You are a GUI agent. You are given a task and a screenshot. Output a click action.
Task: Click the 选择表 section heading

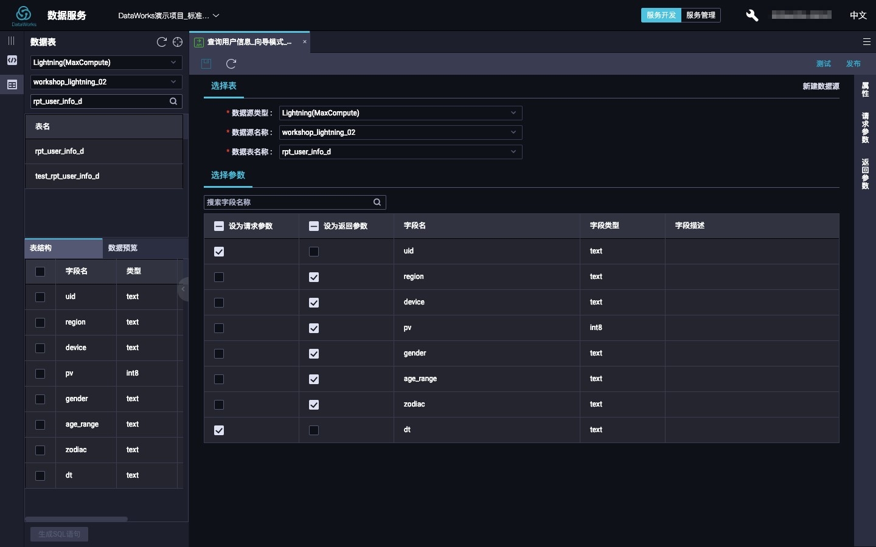coord(224,86)
